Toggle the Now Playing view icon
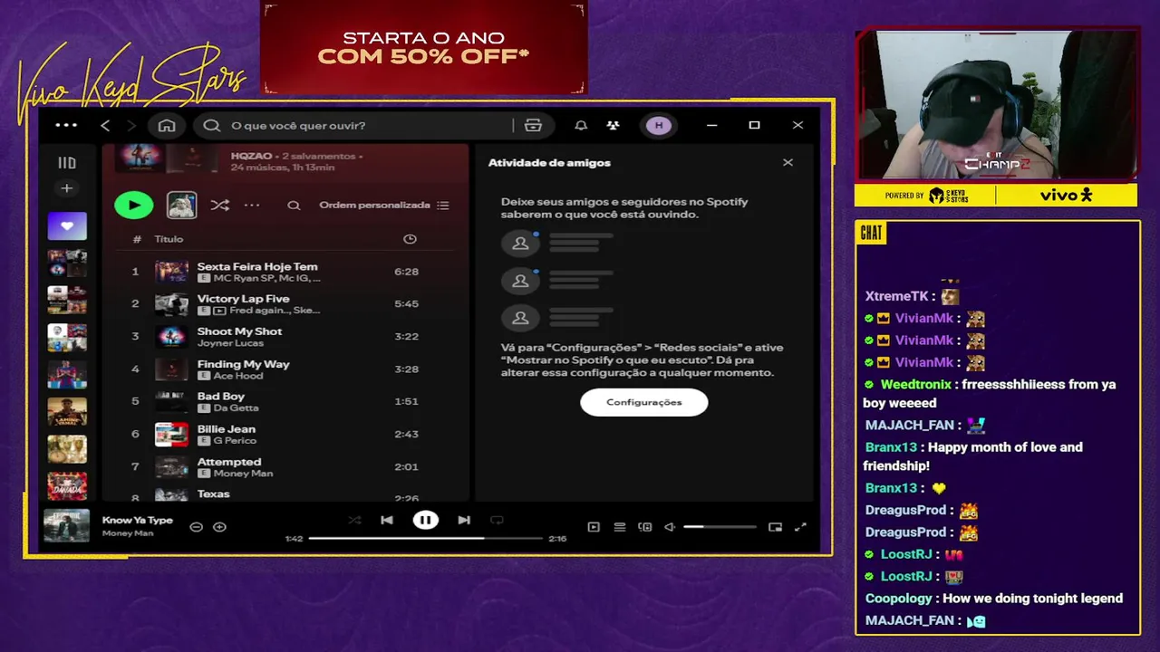This screenshot has height=652, width=1160. (x=594, y=527)
